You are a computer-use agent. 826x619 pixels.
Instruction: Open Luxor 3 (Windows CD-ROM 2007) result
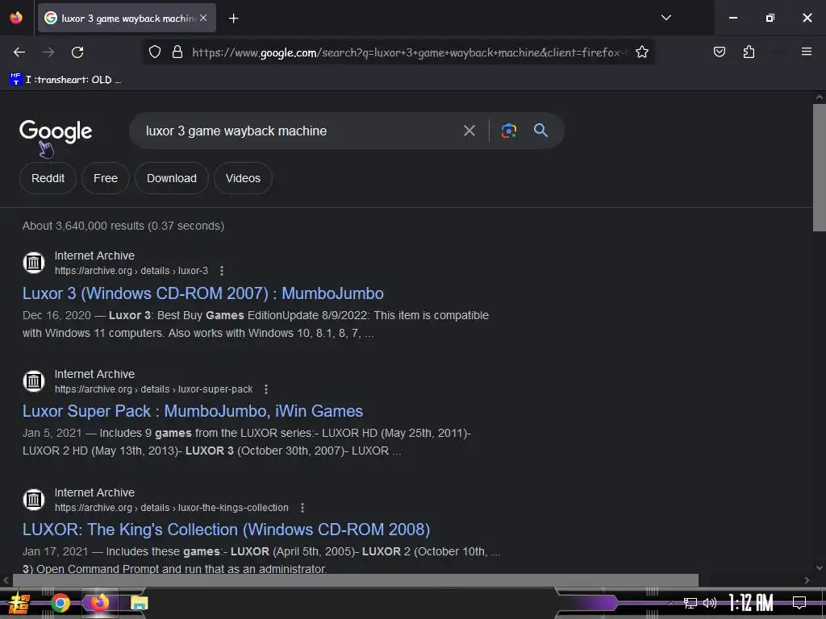point(202,293)
